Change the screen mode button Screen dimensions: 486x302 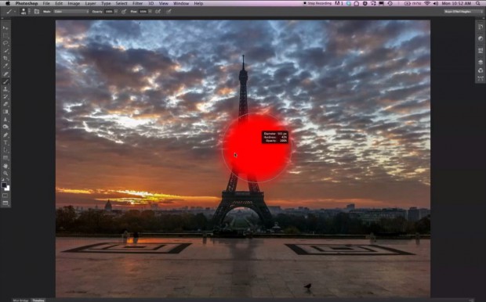[5, 203]
